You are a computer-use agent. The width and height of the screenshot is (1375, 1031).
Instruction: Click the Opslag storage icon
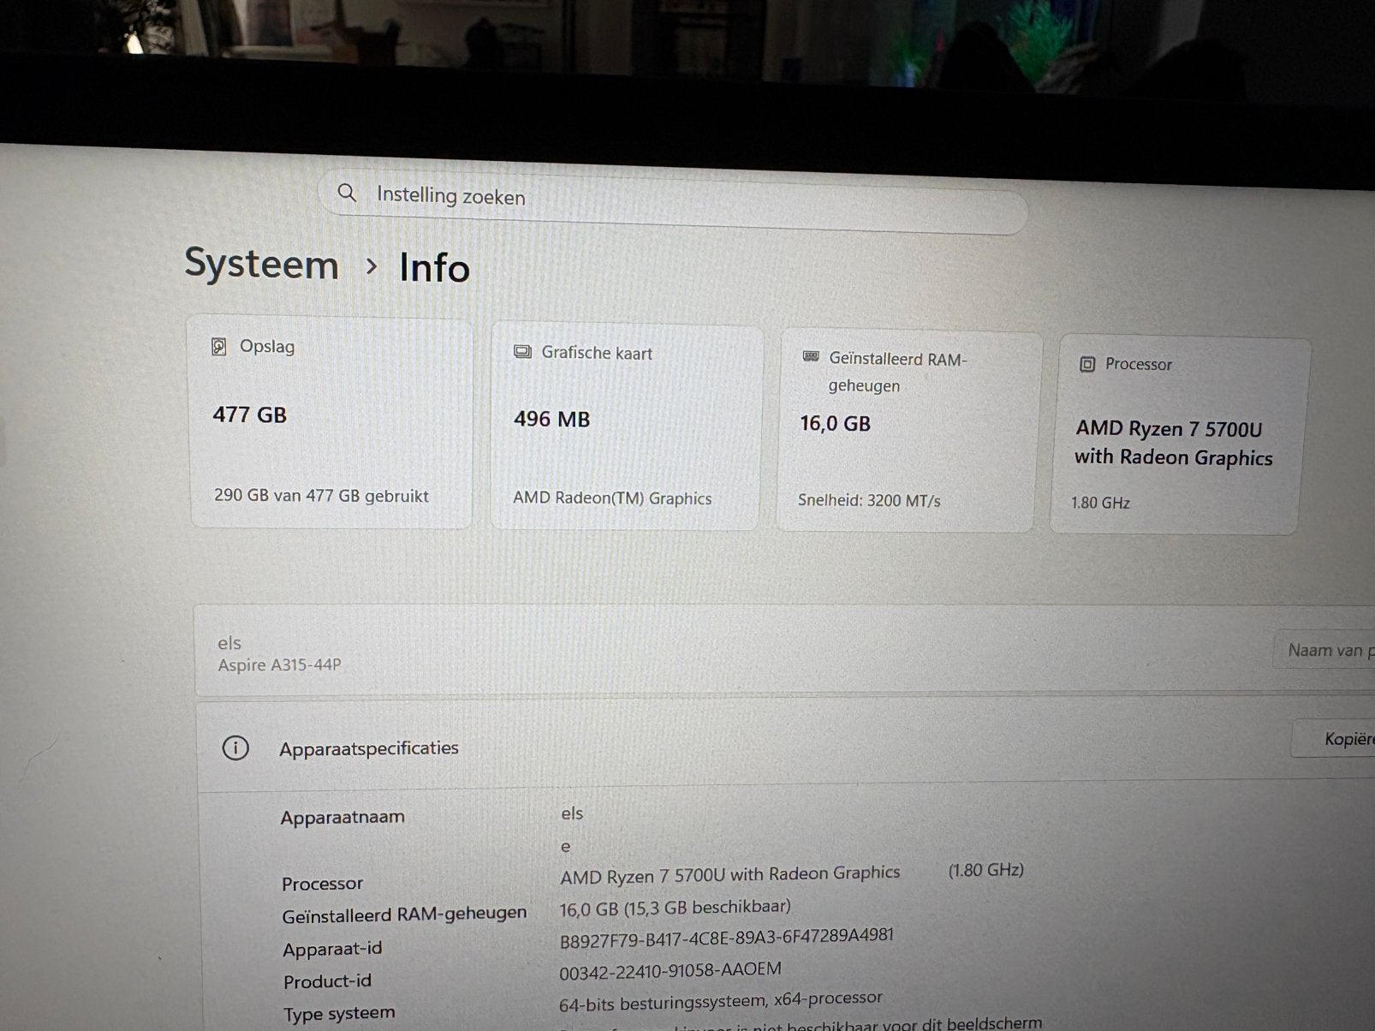click(219, 346)
